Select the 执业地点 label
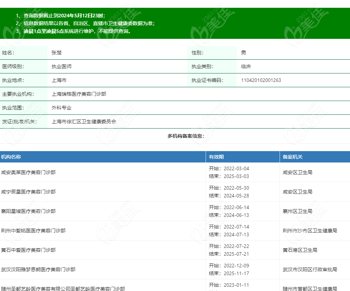 [x=13, y=80]
